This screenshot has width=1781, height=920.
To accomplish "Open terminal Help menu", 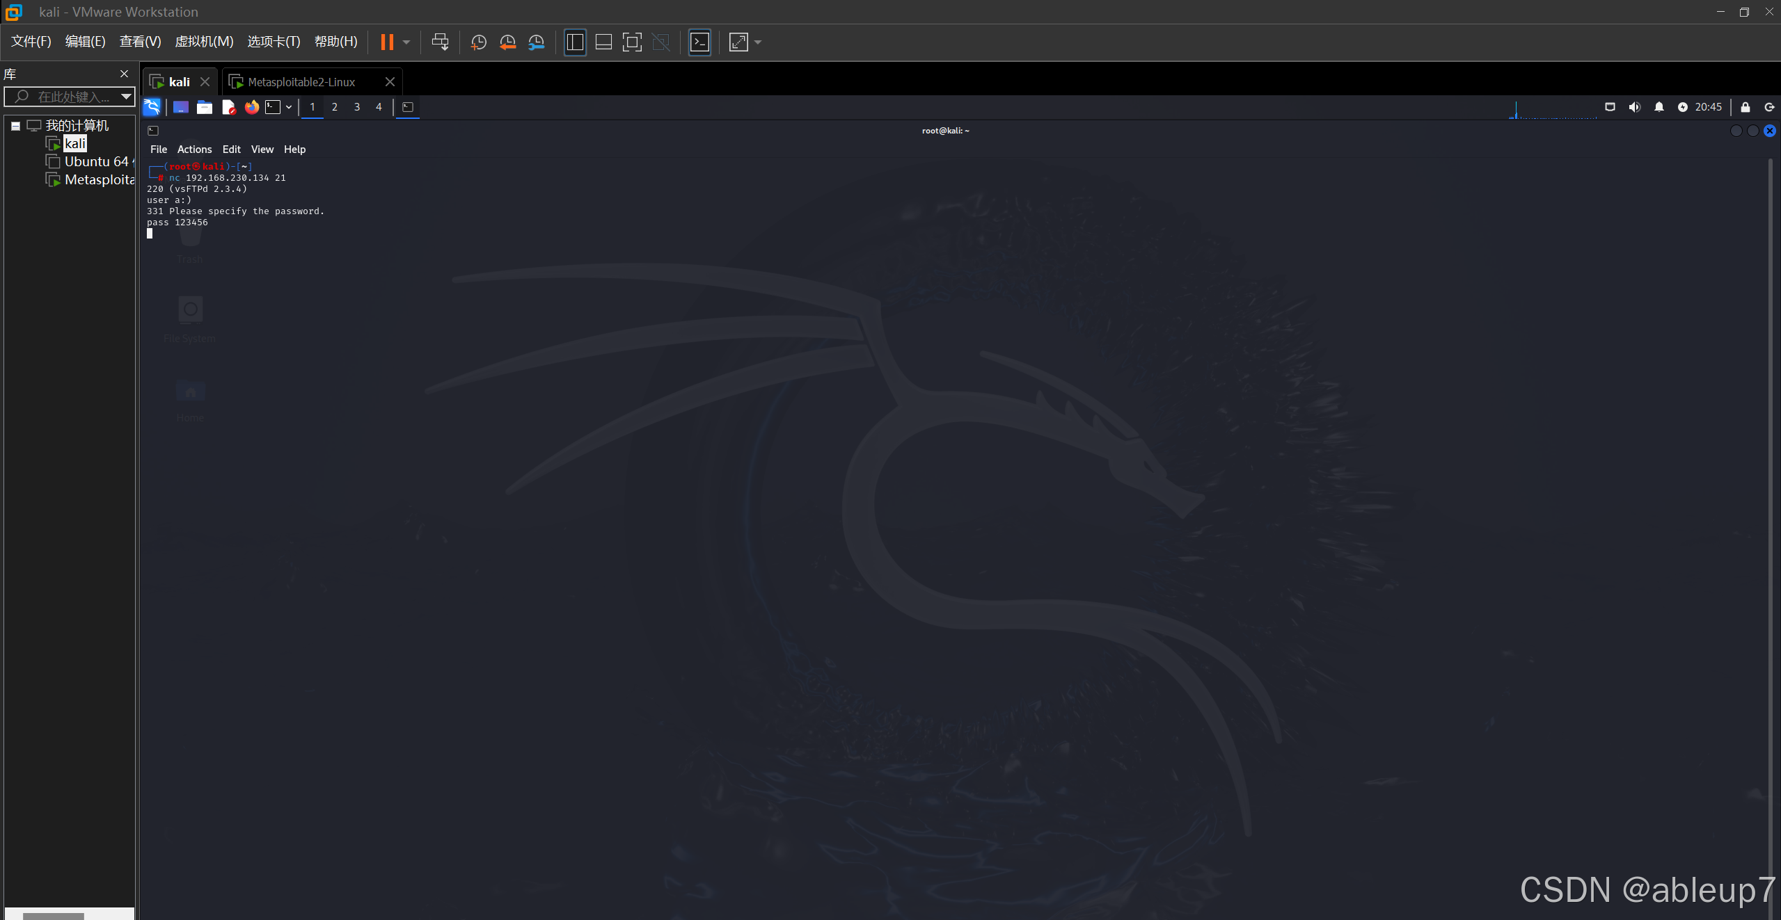I will 294,150.
